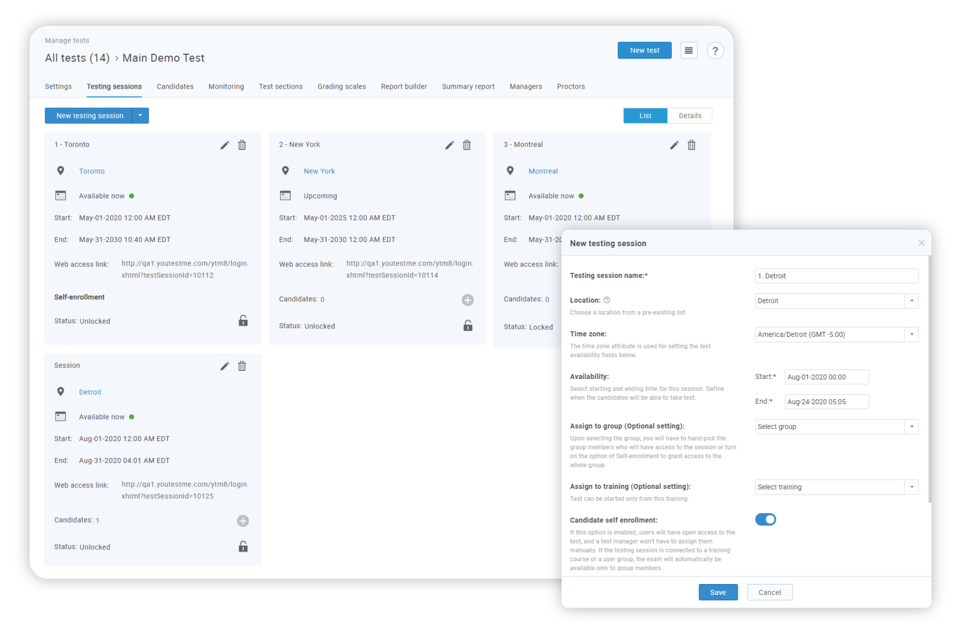Select the Testing sessions tab
The height and width of the screenshot is (639, 962).
point(114,87)
